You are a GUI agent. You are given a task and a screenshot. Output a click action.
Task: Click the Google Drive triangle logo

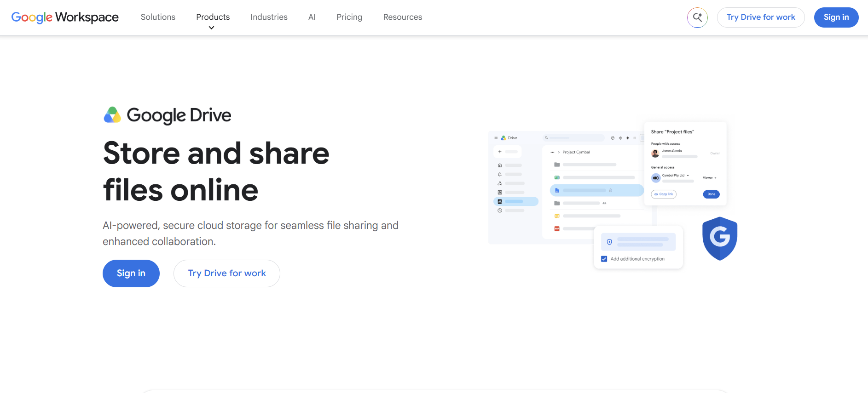(x=112, y=115)
